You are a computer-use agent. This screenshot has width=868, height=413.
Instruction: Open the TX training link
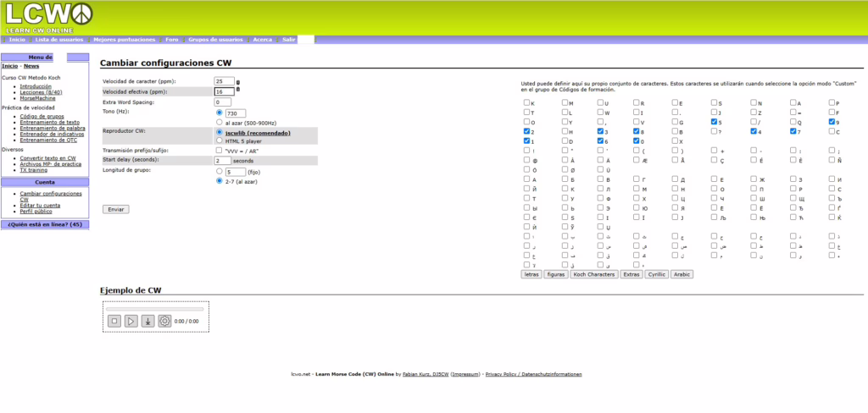click(x=34, y=170)
